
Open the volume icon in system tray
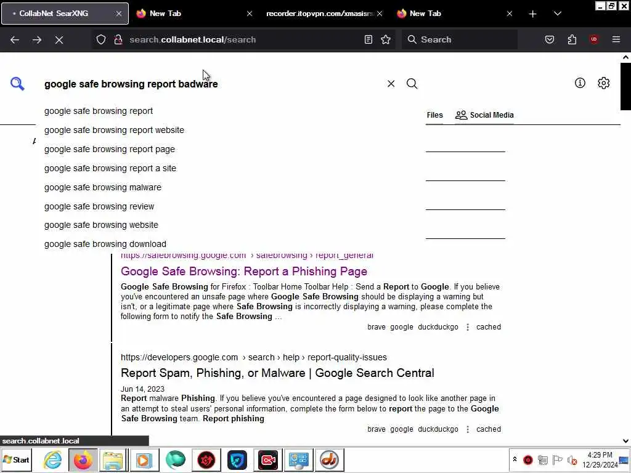[572, 459]
